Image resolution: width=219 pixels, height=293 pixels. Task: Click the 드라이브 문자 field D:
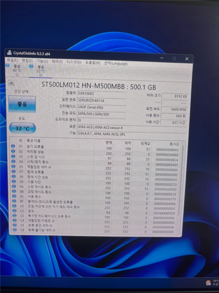point(102,120)
